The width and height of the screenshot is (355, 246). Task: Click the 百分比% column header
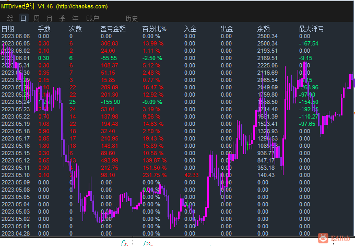pos(154,29)
